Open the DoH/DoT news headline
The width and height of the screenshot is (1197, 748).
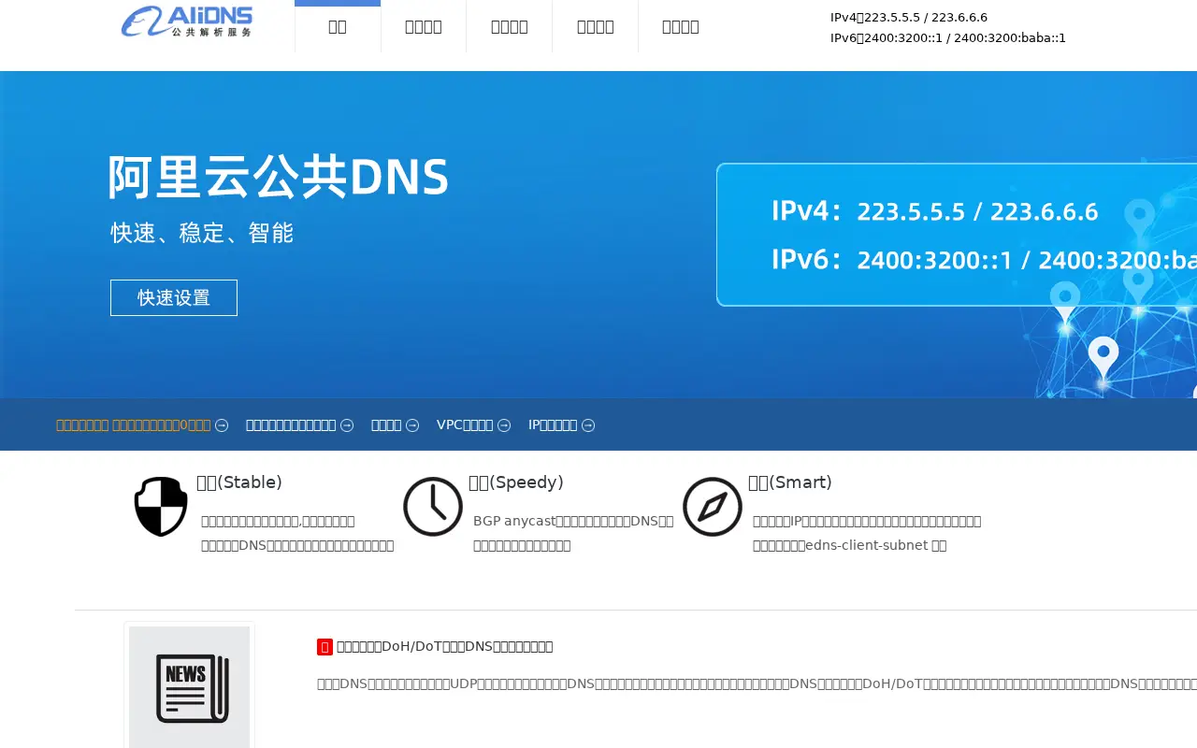(x=445, y=646)
